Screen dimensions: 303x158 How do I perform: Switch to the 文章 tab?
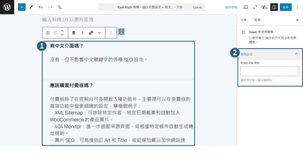pyautogui.click(x=244, y=20)
